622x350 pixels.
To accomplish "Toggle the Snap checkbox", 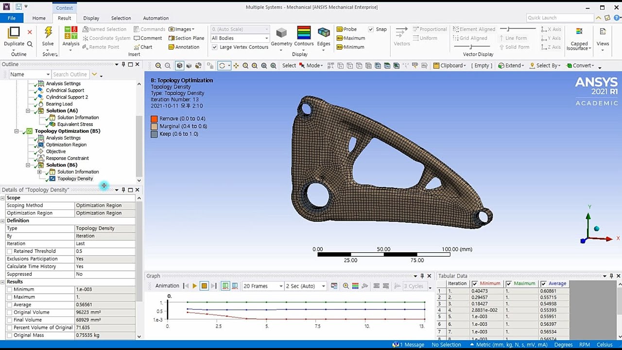I will pos(371,29).
